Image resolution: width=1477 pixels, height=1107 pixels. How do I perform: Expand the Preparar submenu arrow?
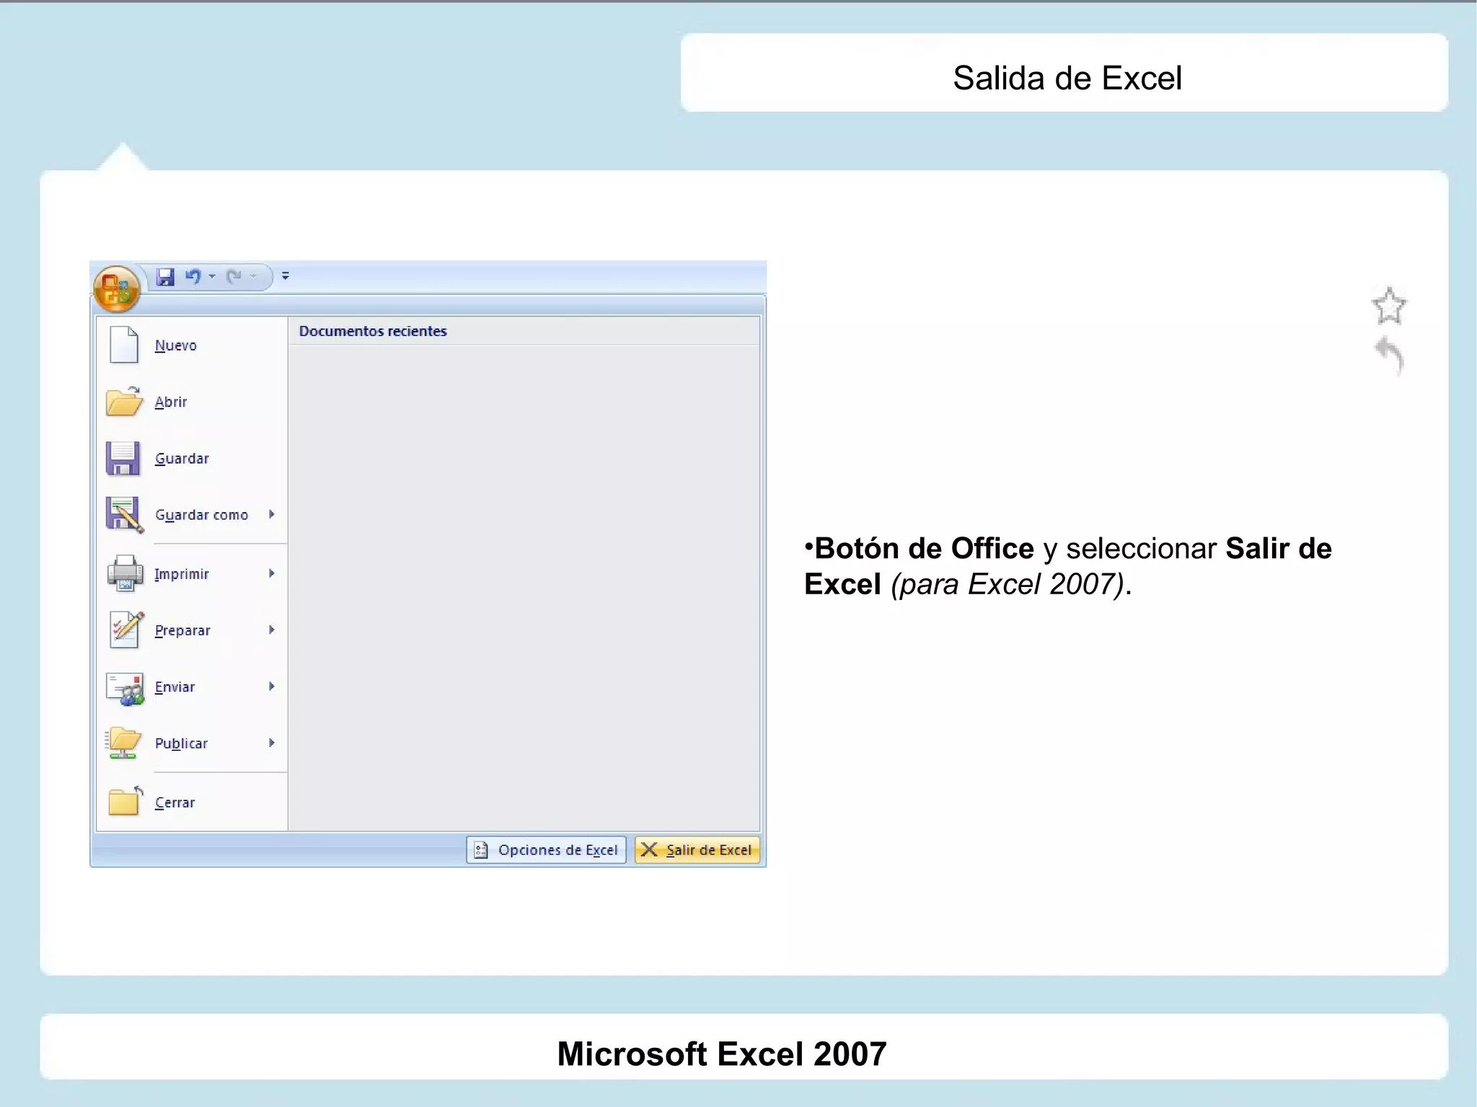pyautogui.click(x=272, y=630)
